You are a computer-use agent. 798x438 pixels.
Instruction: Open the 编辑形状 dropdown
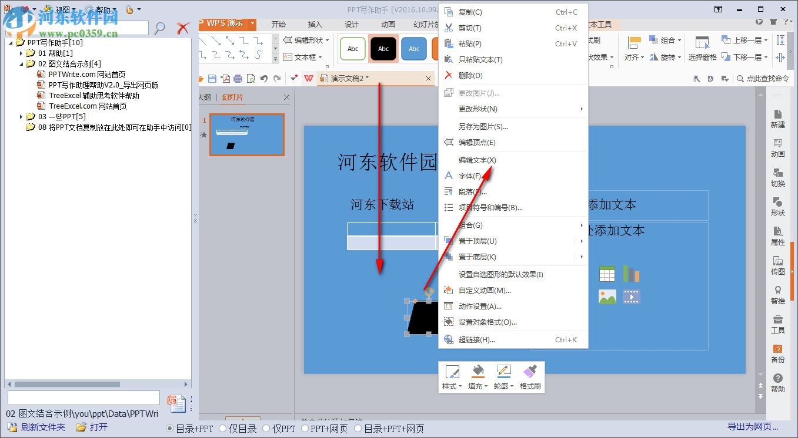(x=306, y=41)
